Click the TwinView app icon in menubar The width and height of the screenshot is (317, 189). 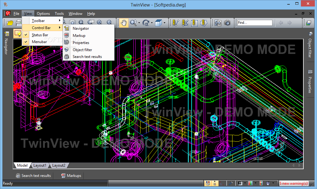coord(8,14)
